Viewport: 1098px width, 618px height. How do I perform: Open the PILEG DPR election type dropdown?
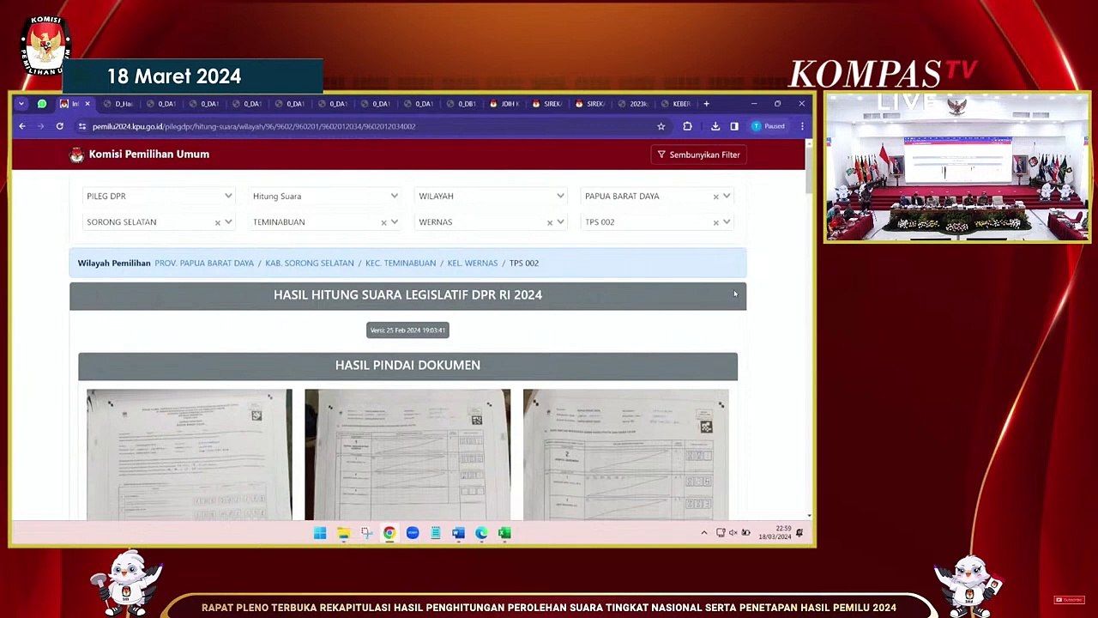[159, 197]
